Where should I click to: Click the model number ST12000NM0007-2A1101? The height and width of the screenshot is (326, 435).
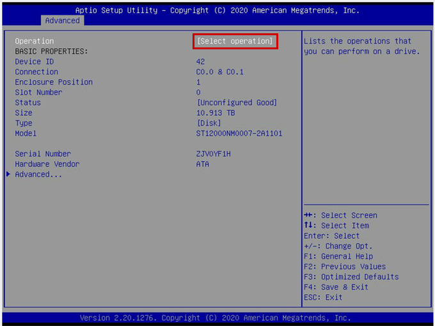[239, 133]
